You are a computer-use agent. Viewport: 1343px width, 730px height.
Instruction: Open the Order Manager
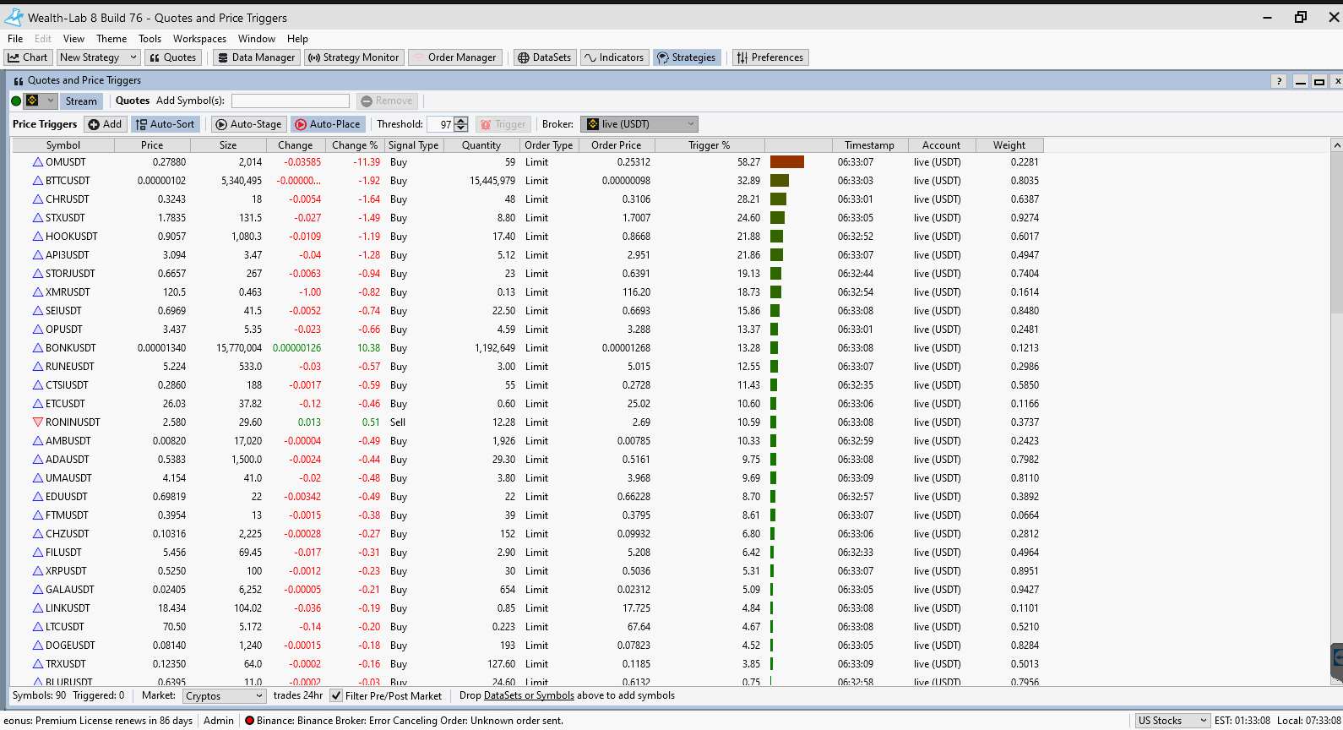(x=455, y=57)
